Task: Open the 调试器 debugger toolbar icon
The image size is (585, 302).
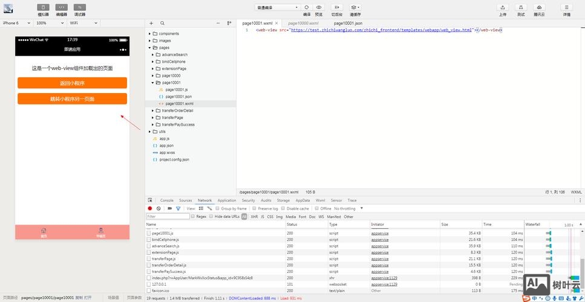Action: click(80, 7)
